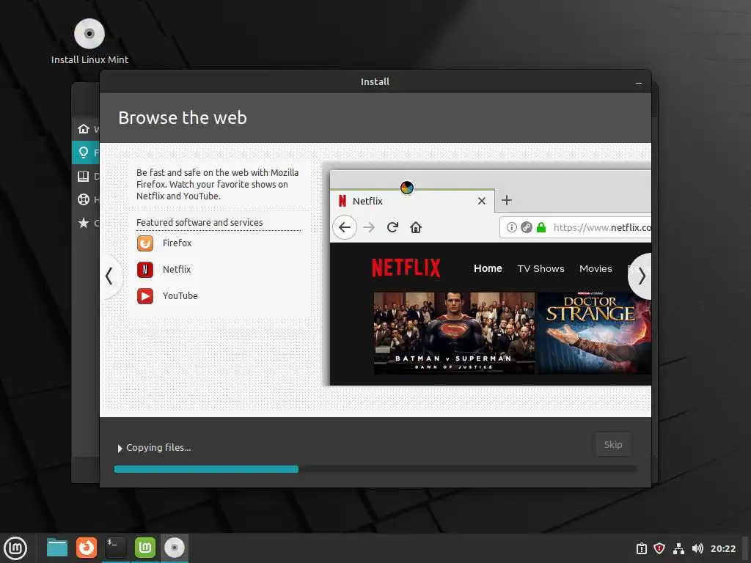The image size is (751, 563).
Task: Click the Netflix icon in featured software
Action: (x=145, y=270)
